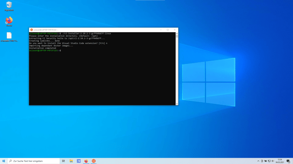The image size is (293, 164).
Task: Show hidden system tray icons
Action: (258, 161)
